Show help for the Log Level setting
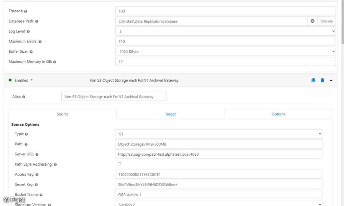Image resolution: width=344 pixels, height=206 pixels. click(x=28, y=31)
